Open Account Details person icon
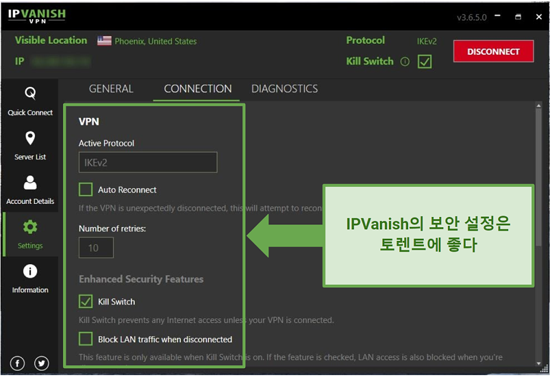This screenshot has height=377, width=552. pos(30,183)
